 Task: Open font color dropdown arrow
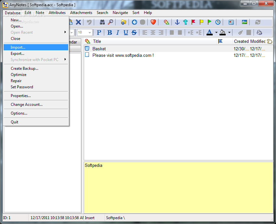[216, 32]
